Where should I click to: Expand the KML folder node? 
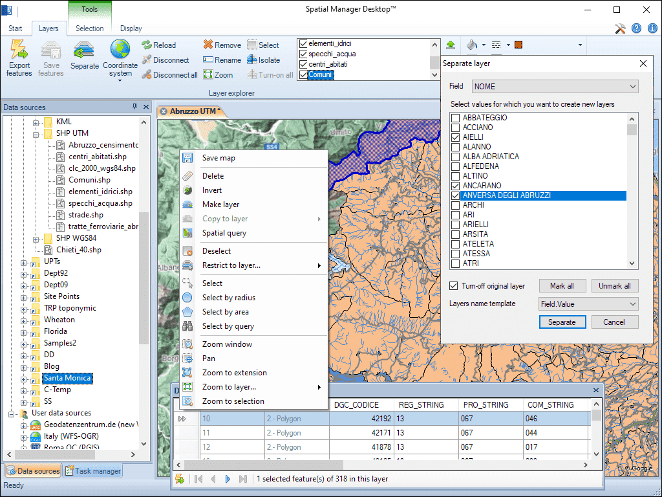36,123
